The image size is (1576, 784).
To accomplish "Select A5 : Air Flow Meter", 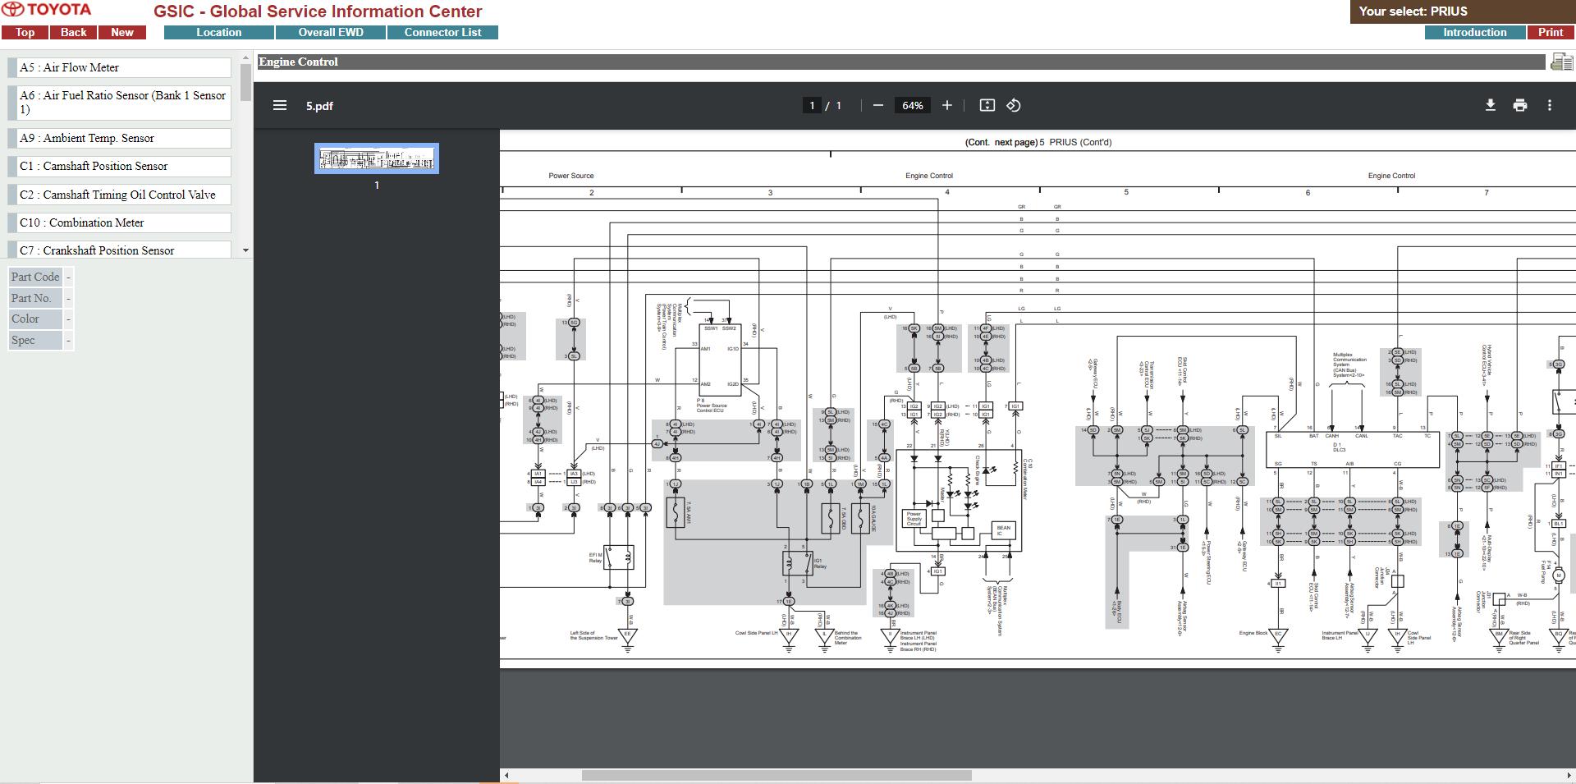I will [x=119, y=67].
